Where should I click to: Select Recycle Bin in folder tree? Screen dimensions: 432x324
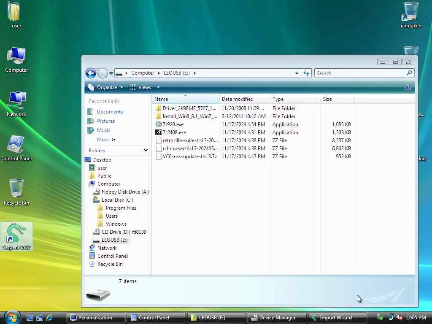pos(110,264)
